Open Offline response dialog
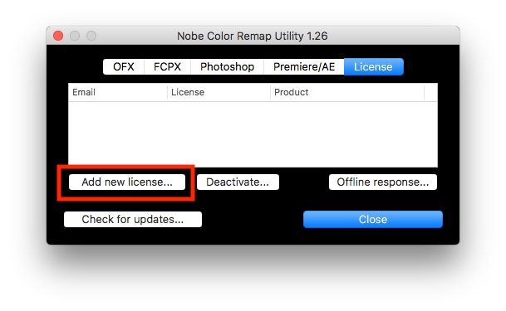 point(383,182)
